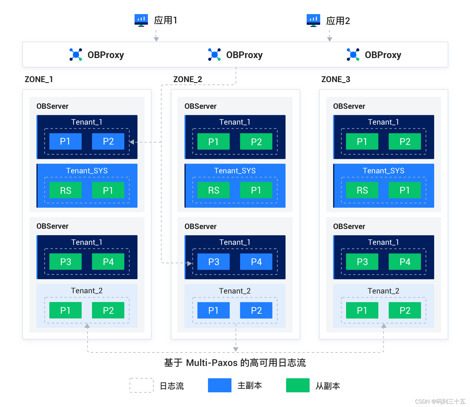The width and height of the screenshot is (470, 407).
Task: Click OBProxy text above ZONE_3
Action: click(383, 55)
